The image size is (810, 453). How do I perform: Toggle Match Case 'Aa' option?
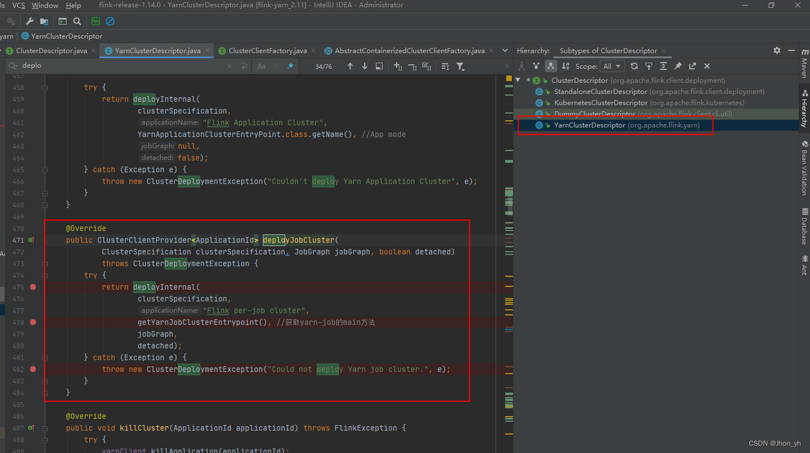coord(261,66)
